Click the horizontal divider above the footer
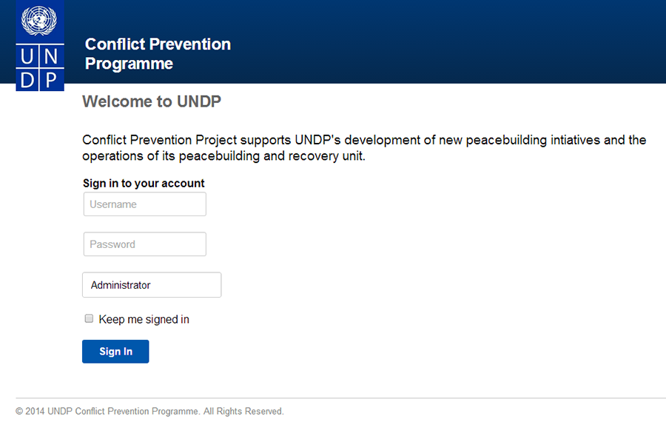 point(340,398)
